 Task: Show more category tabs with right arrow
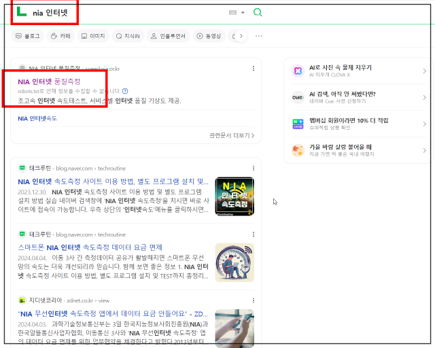pyautogui.click(x=241, y=36)
